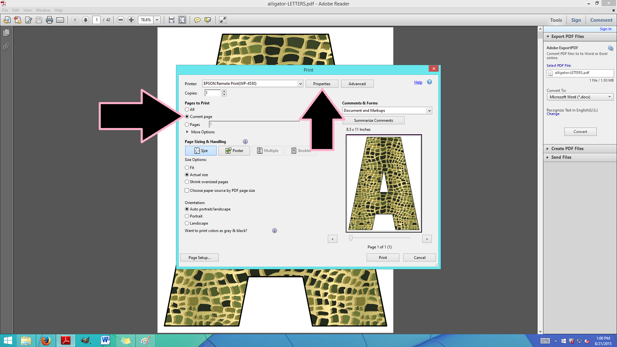Open Paint from the taskbar
Image resolution: width=617 pixels, height=347 pixels.
coord(145,340)
